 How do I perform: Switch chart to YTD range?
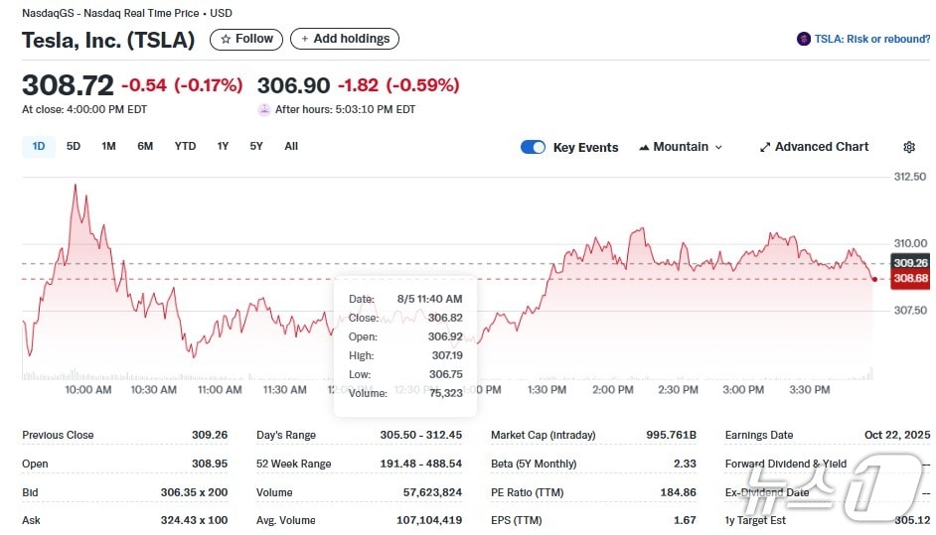coord(185,146)
